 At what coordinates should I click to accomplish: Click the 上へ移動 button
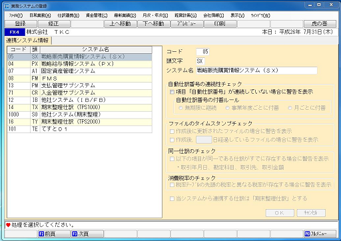[121, 23]
